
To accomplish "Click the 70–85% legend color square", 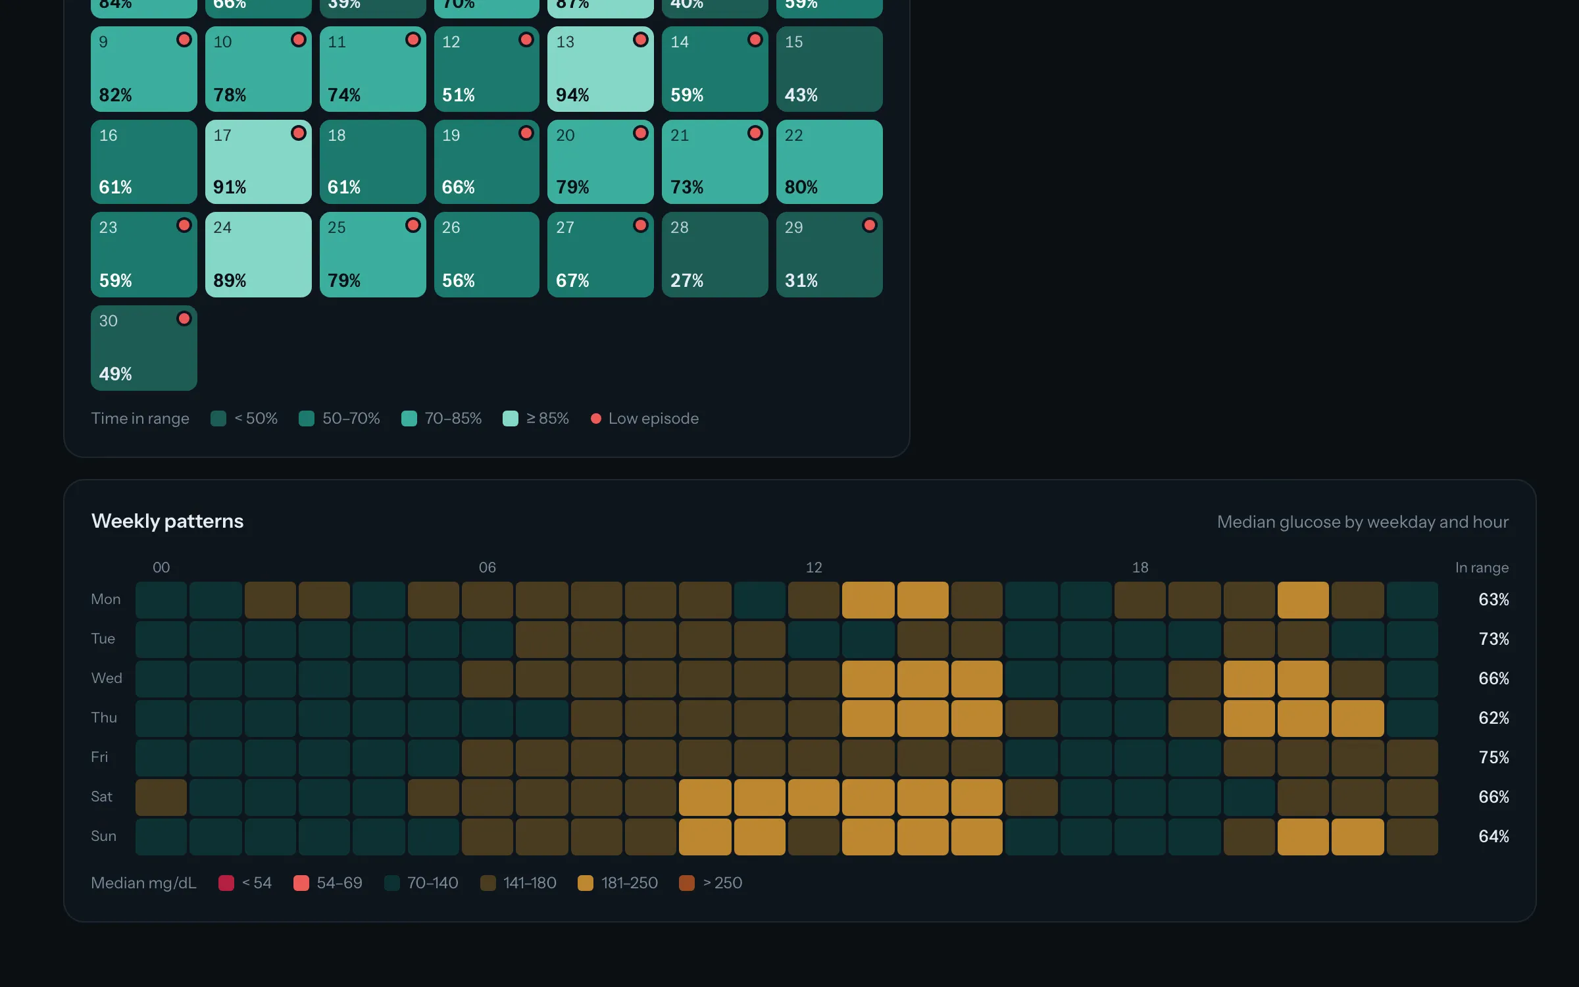I will click(409, 418).
